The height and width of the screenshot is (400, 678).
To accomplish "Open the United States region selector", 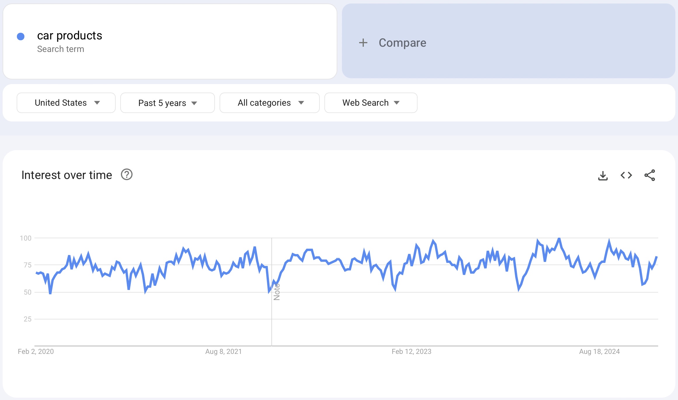I will point(65,102).
